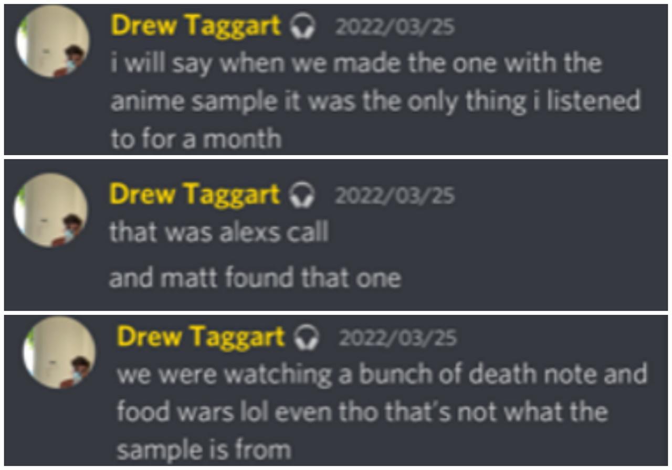Click the headphones icon in the second message
Screen dimensions: 672x470
tap(302, 196)
